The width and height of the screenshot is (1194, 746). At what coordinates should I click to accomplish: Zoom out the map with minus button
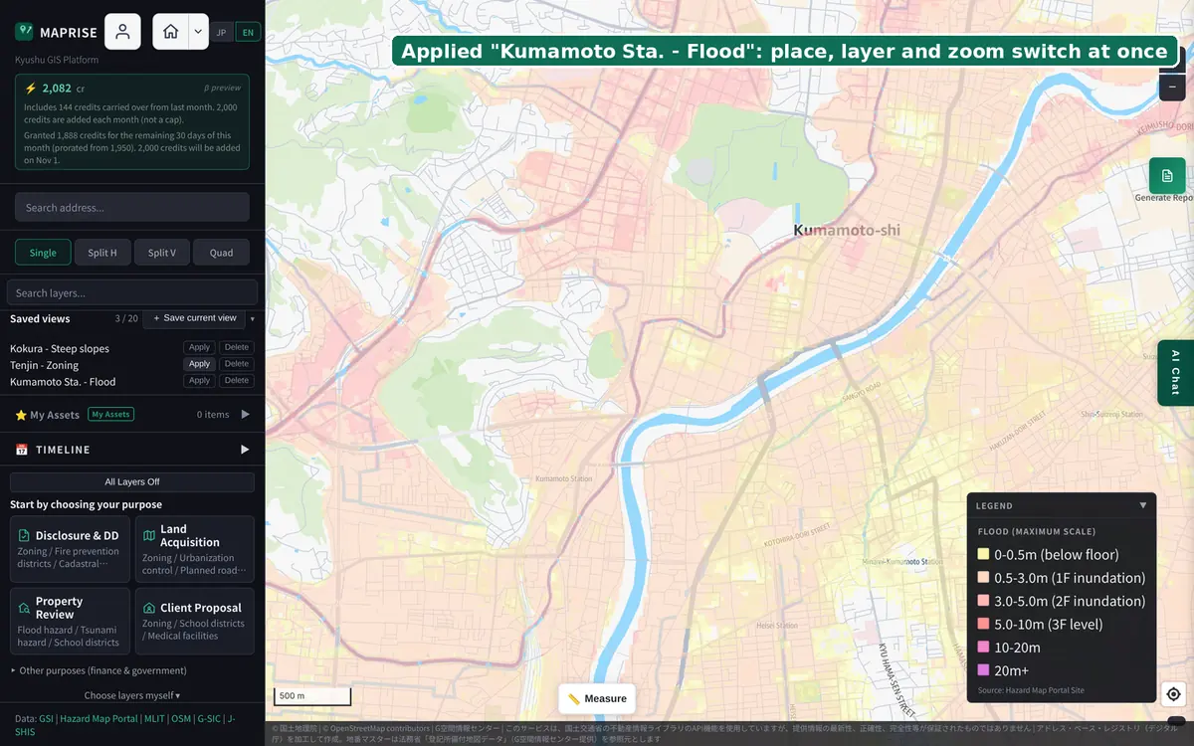(x=1172, y=87)
